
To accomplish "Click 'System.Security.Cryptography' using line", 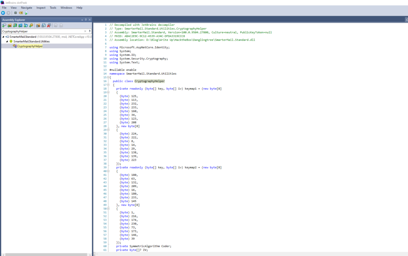I will pos(143,59).
